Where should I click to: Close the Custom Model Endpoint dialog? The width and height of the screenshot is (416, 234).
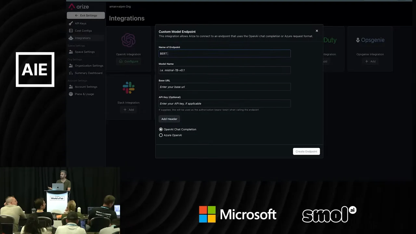coord(317,31)
